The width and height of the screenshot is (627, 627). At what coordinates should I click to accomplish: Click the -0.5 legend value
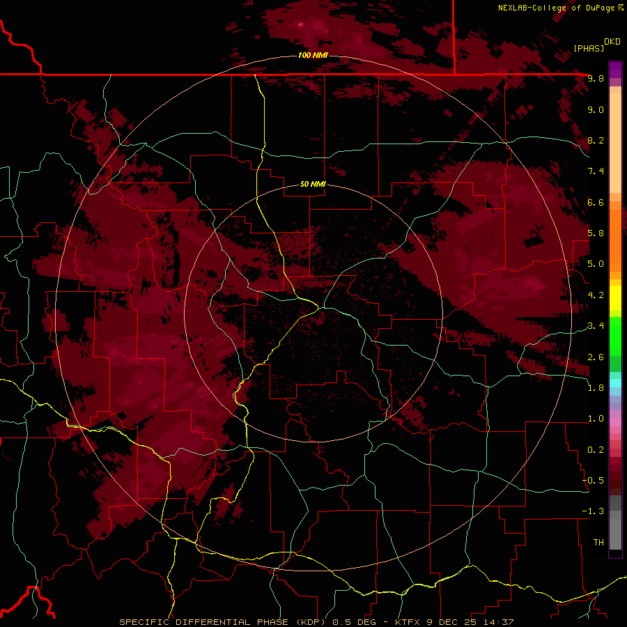coord(594,481)
